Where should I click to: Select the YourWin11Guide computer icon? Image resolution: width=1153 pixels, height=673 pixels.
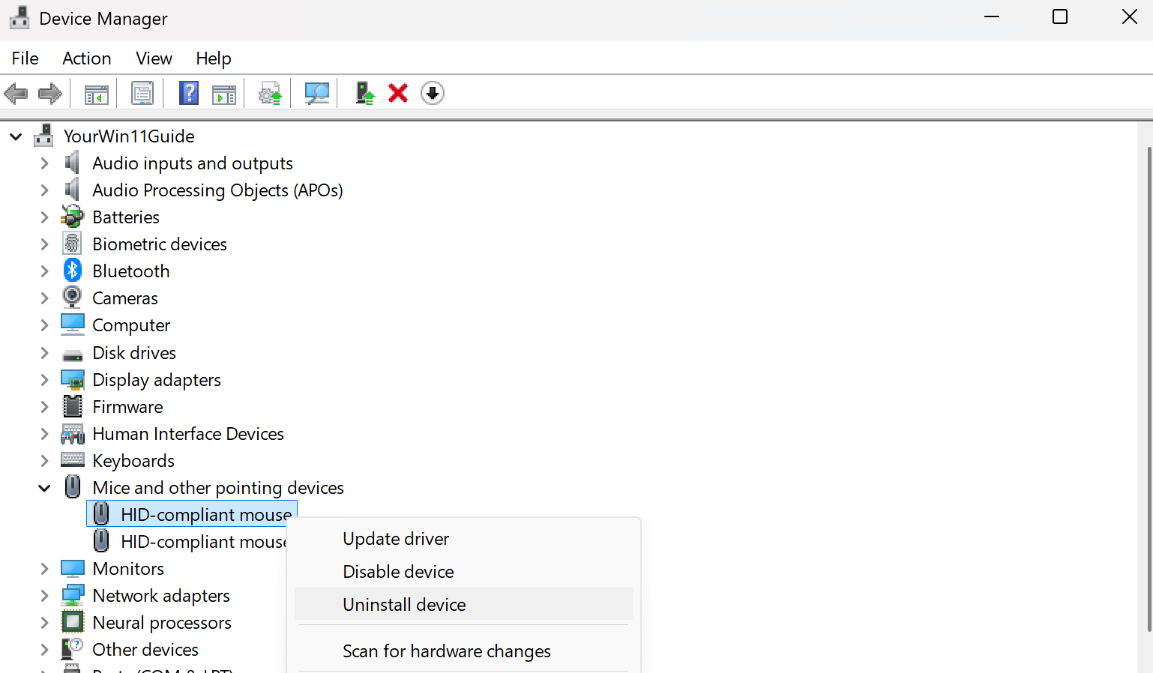click(x=44, y=136)
